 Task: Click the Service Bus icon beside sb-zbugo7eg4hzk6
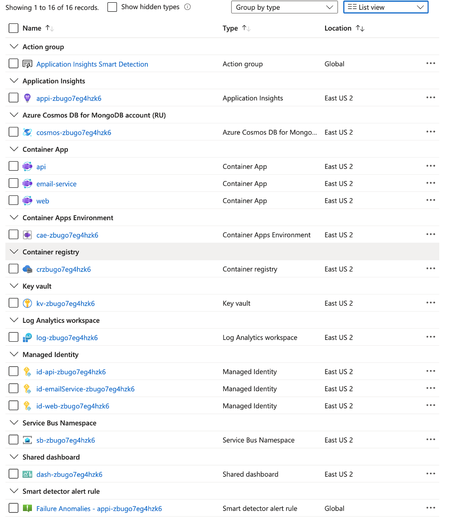point(27,440)
